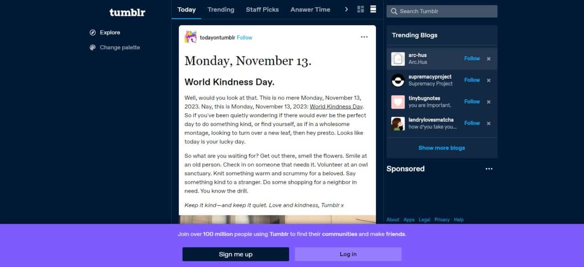The image size is (584, 267).
Task: Click the Change palette icon
Action: tap(93, 47)
